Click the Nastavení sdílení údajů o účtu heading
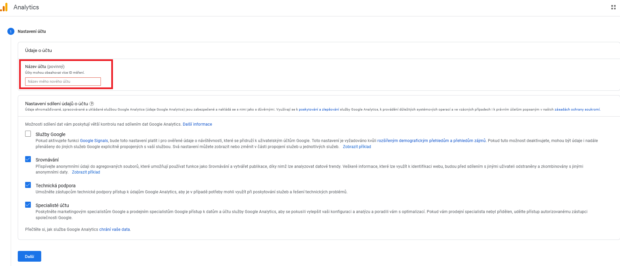This screenshot has height=266, width=620. coord(57,104)
